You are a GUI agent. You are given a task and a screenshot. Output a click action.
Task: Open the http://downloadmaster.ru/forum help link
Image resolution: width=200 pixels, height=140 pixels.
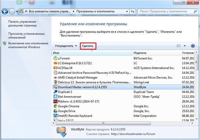click(x=133, y=134)
